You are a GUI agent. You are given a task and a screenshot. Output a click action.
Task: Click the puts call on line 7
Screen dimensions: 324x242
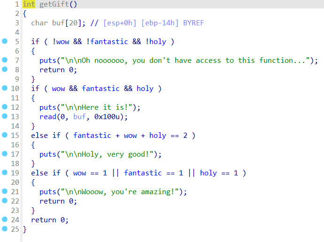[48, 60]
